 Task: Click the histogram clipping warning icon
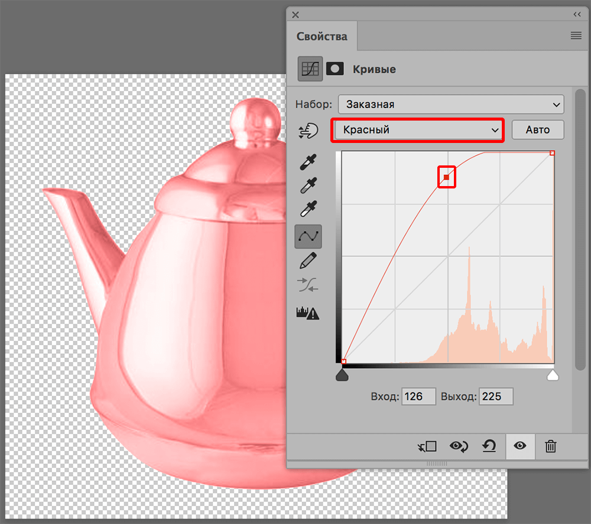[x=308, y=313]
